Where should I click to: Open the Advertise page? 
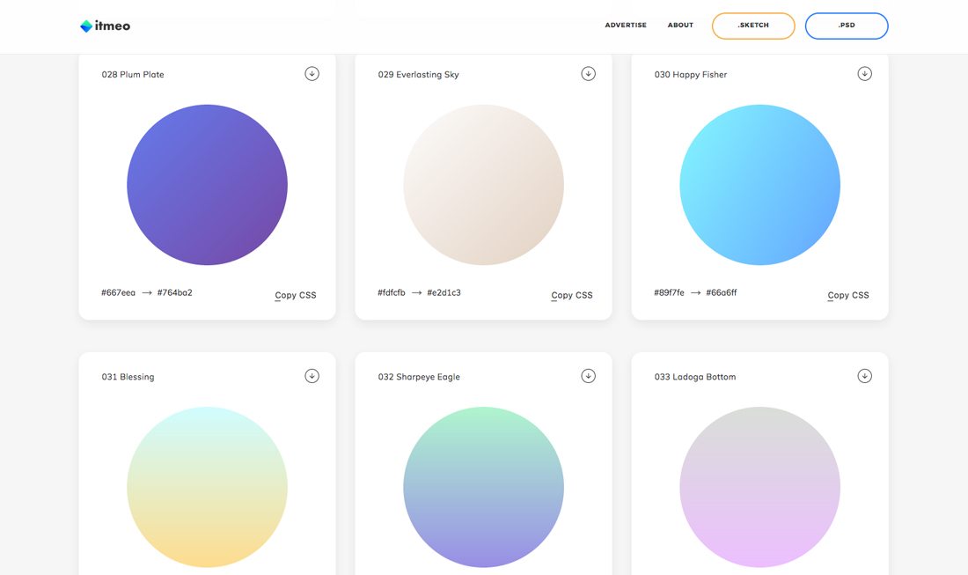(x=626, y=26)
